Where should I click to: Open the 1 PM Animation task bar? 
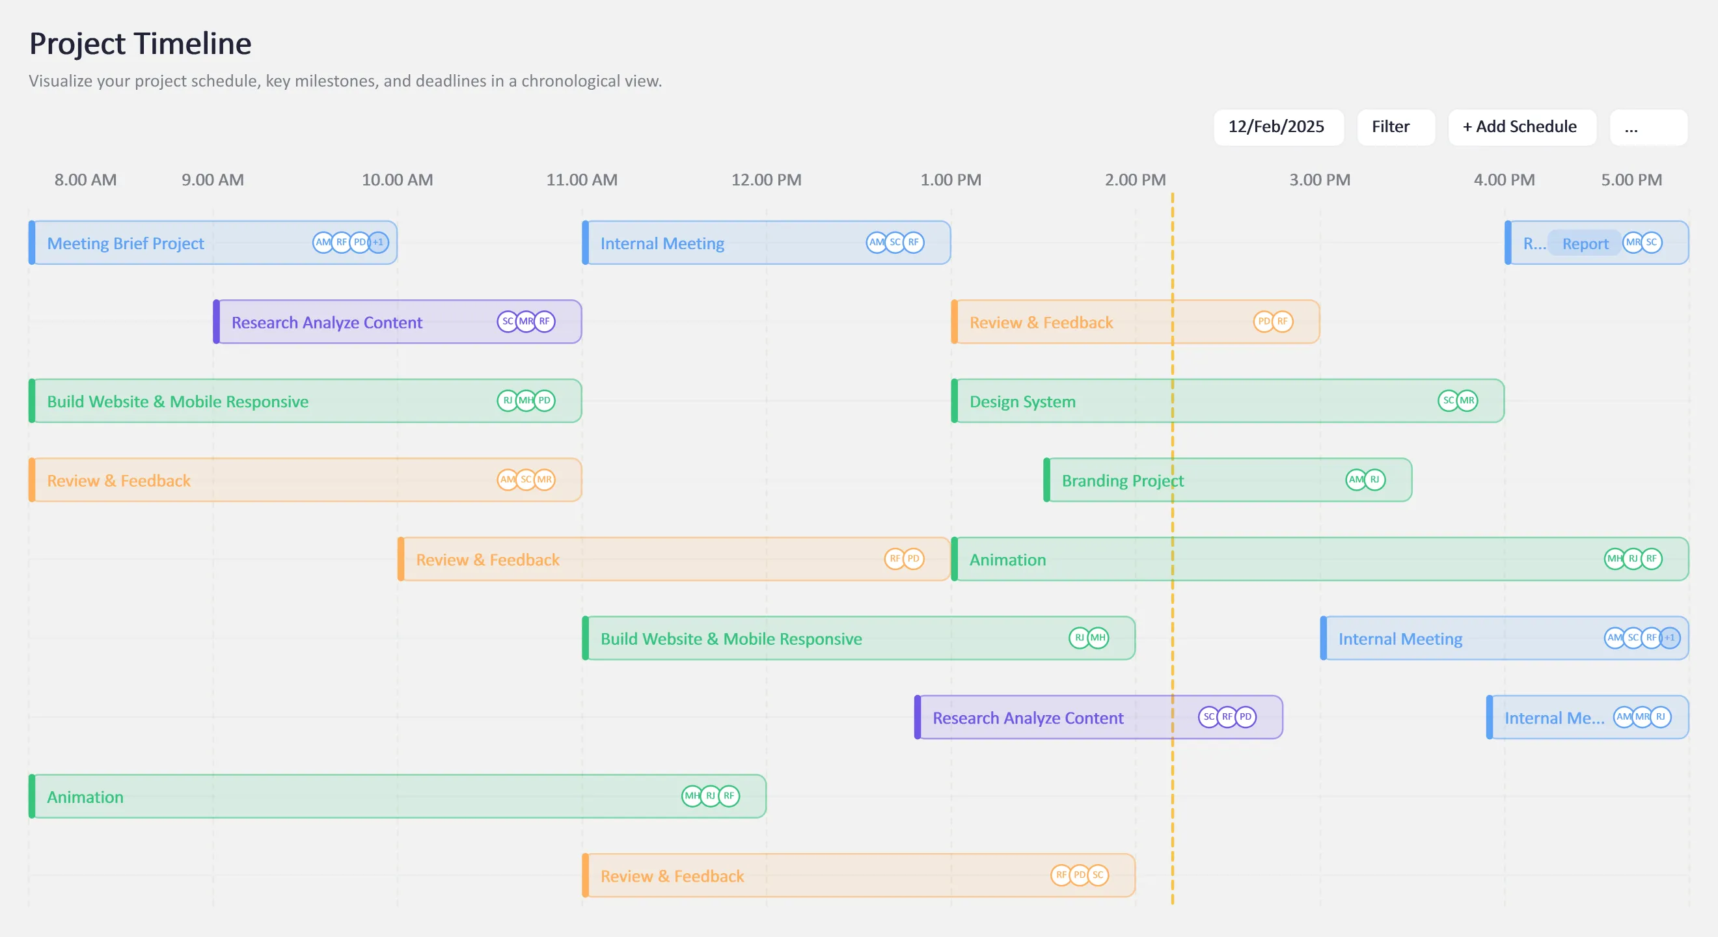point(1320,559)
